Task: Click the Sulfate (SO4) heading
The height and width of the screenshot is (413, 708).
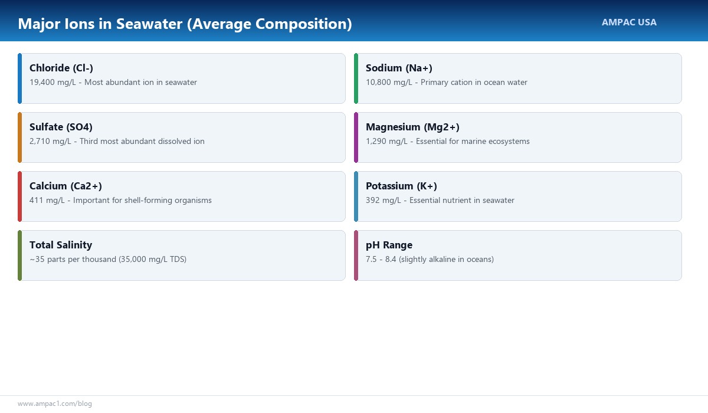Action: [x=61, y=127]
